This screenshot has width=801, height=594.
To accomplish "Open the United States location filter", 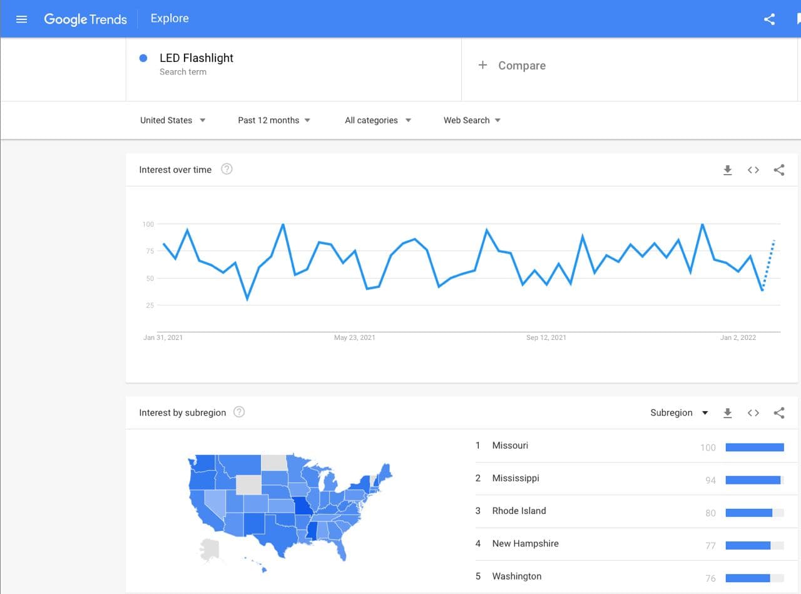I will pyautogui.click(x=173, y=120).
